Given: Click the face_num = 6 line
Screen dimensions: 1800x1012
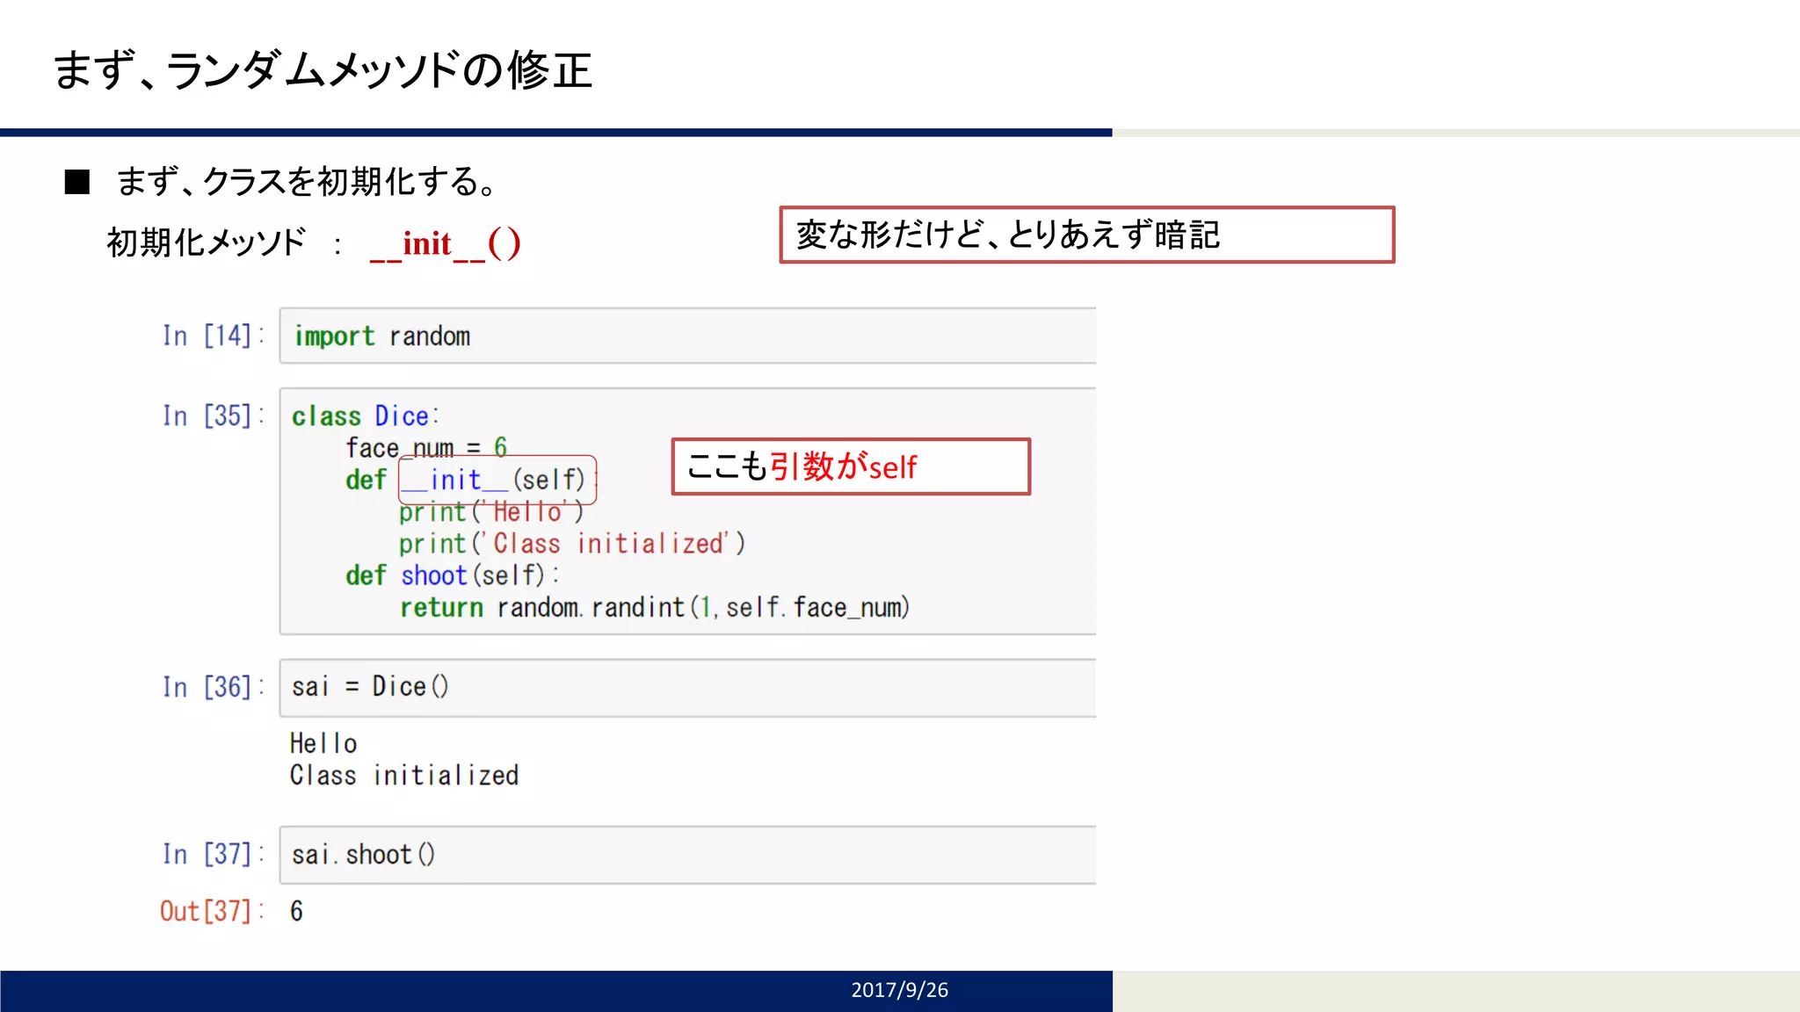Looking at the screenshot, I should click(426, 447).
